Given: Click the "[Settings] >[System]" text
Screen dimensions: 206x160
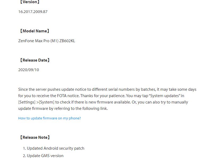Looking at the screenshot, I should 36,102.
